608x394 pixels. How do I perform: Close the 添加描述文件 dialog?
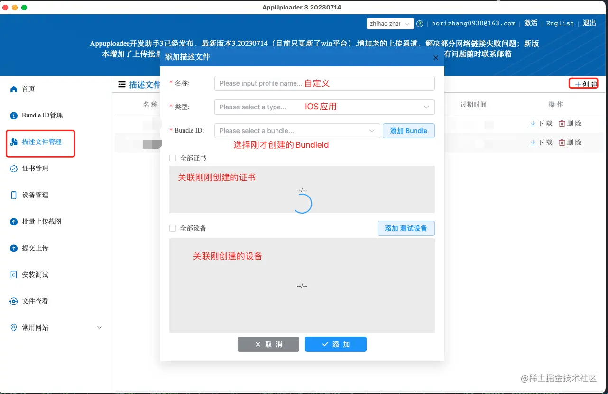click(436, 57)
